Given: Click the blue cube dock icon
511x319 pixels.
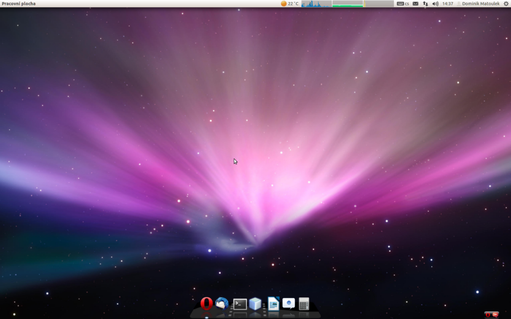Looking at the screenshot, I should pos(255,303).
